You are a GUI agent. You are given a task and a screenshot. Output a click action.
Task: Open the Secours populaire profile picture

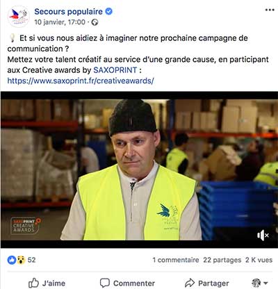(x=19, y=17)
